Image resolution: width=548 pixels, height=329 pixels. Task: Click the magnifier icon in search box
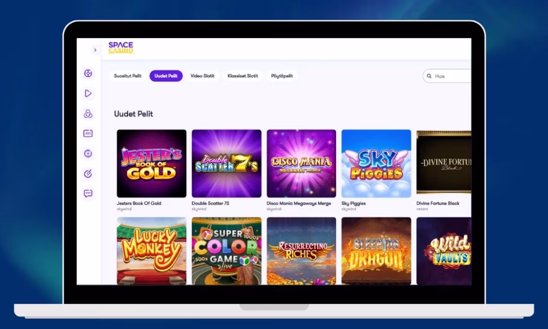point(429,76)
